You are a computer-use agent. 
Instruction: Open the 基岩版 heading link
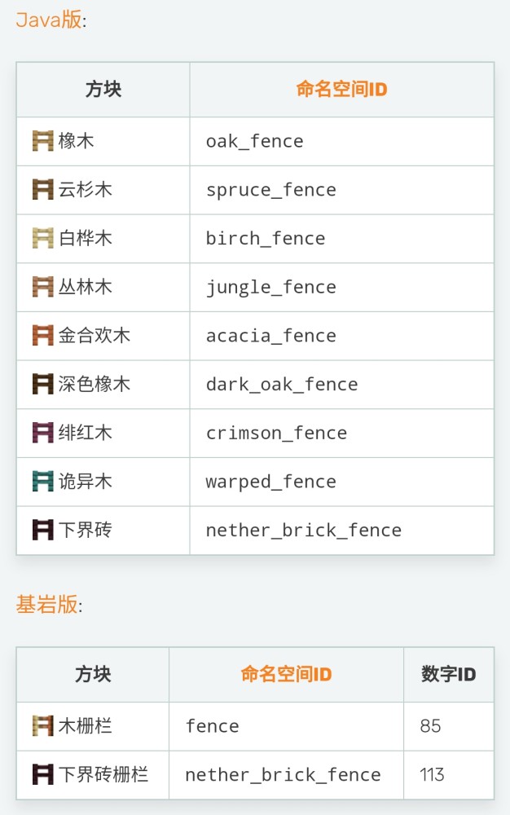[x=46, y=605]
